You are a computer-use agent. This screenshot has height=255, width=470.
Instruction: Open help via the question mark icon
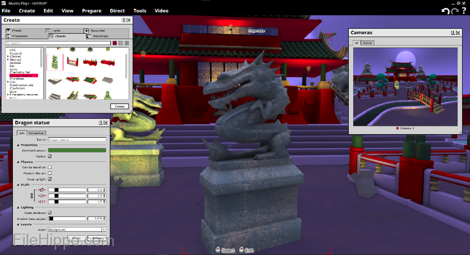coord(464,11)
